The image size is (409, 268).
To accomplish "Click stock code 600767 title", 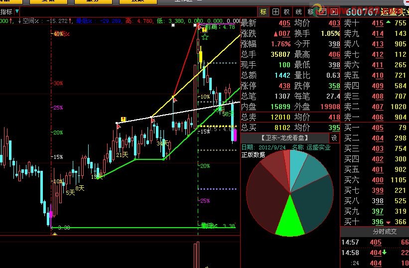I will tap(362, 12).
